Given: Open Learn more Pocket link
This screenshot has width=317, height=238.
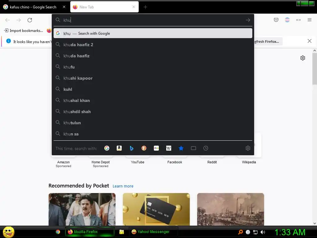Looking at the screenshot, I should pyautogui.click(x=123, y=186).
